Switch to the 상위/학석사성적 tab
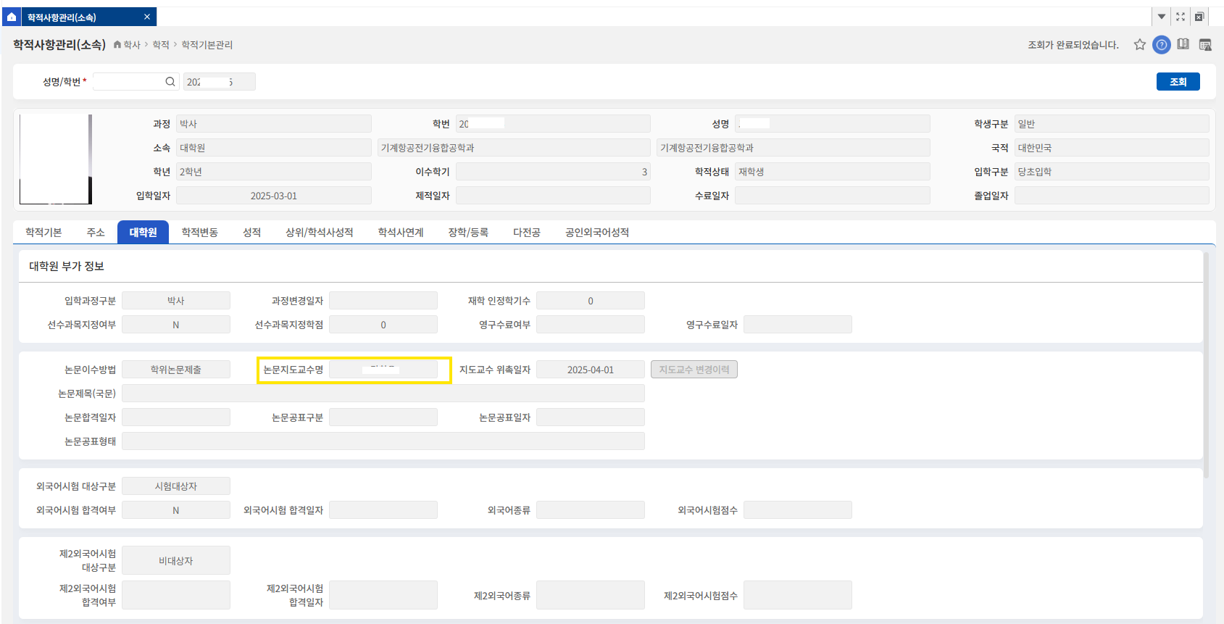The image size is (1224, 624). pos(320,232)
